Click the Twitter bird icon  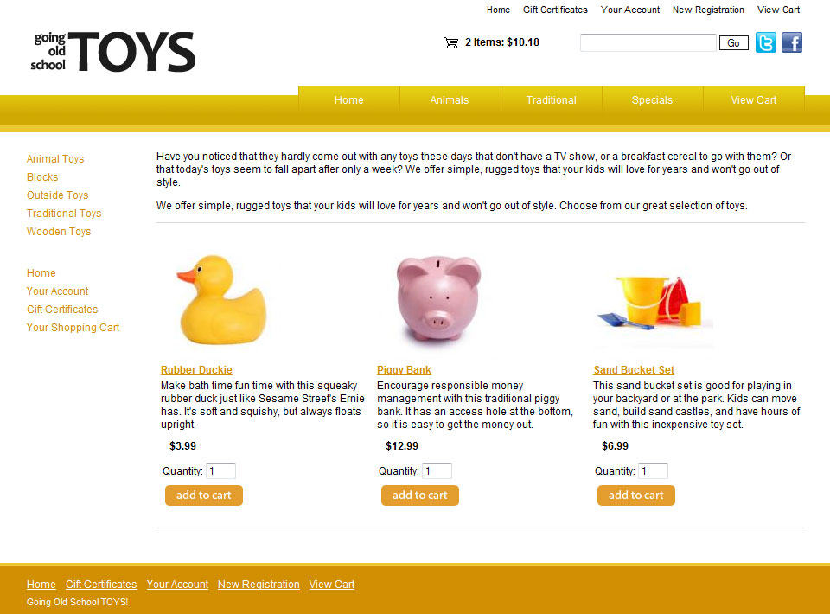tap(765, 42)
